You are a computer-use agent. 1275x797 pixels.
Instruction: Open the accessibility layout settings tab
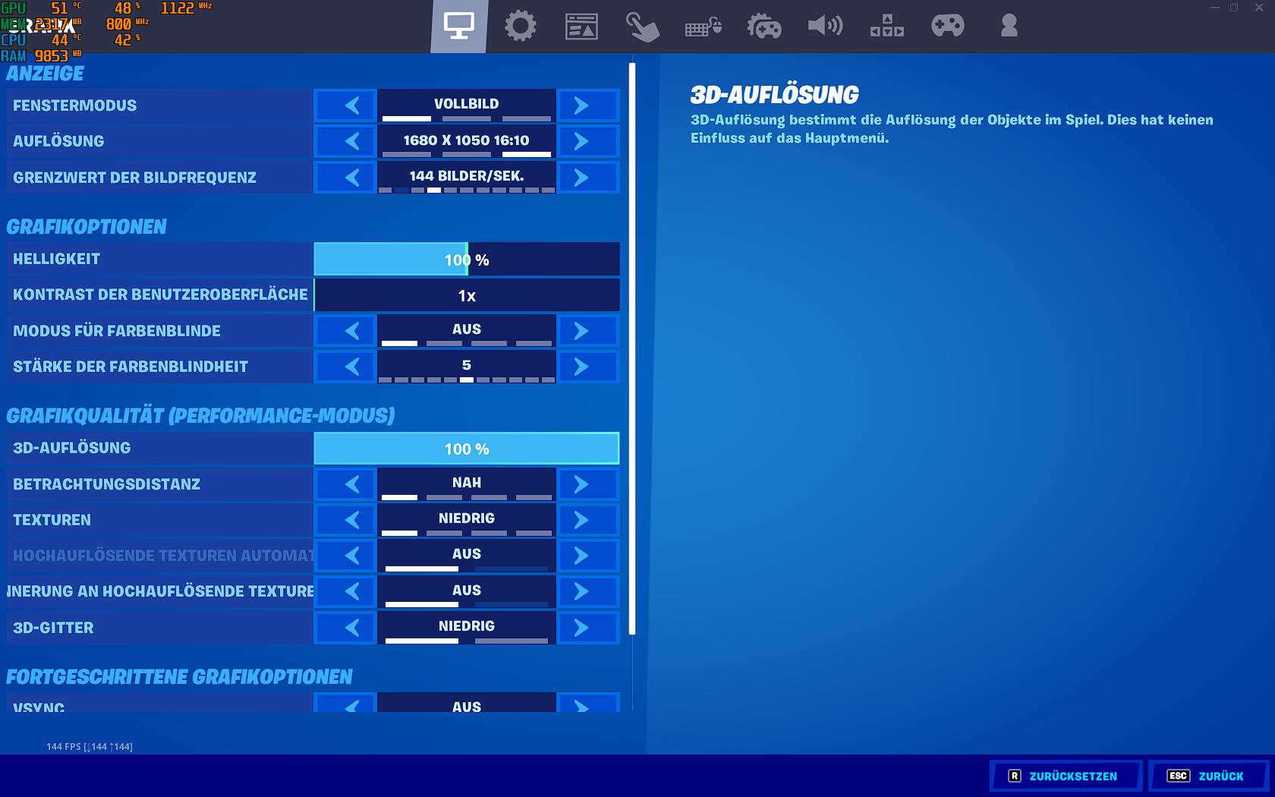[886, 26]
